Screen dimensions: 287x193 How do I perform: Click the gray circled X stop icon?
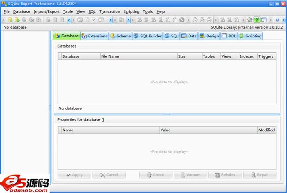181,20
